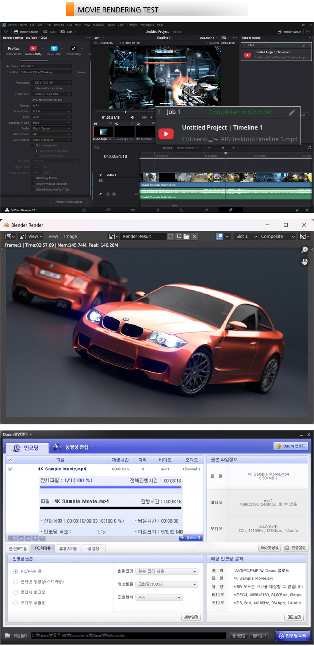The height and width of the screenshot is (646, 314).
Task: Activate the pan hand tool in Blender
Action: tap(304, 262)
